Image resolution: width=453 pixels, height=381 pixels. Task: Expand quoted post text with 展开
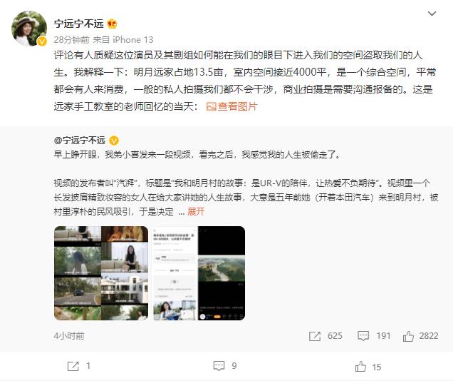196,211
